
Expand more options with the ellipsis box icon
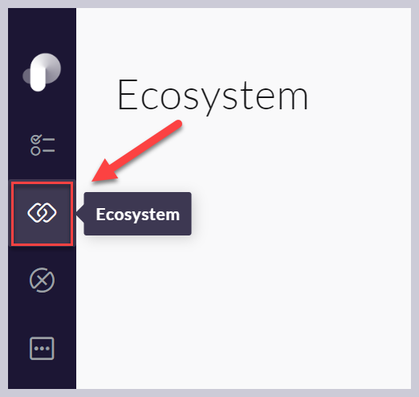click(42, 348)
